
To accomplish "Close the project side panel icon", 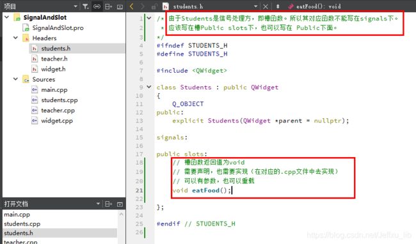I will (x=120, y=6).
